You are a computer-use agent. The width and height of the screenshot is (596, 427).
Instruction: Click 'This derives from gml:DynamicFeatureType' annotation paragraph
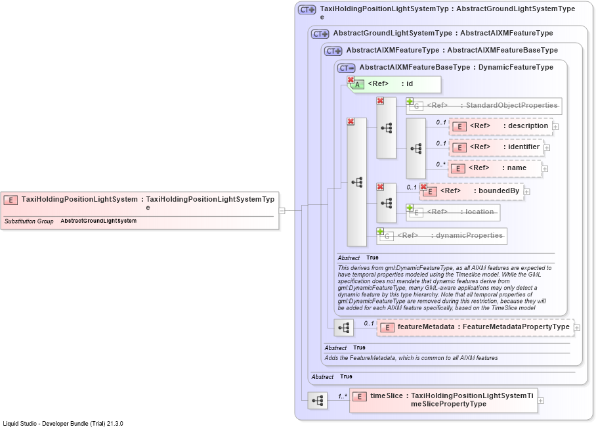(x=444, y=288)
